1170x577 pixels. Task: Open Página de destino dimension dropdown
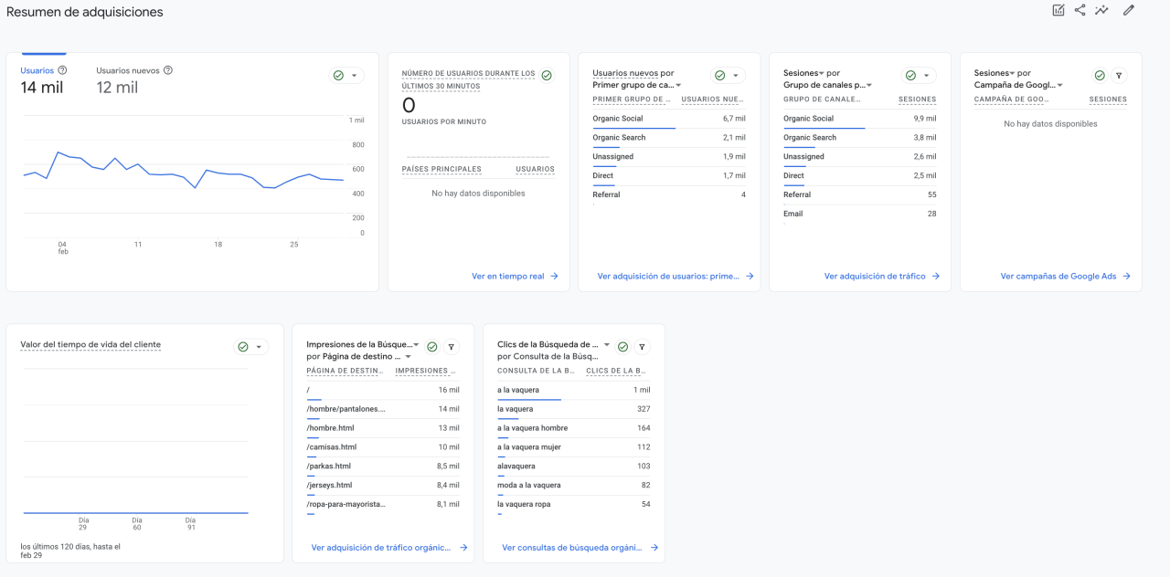point(408,357)
